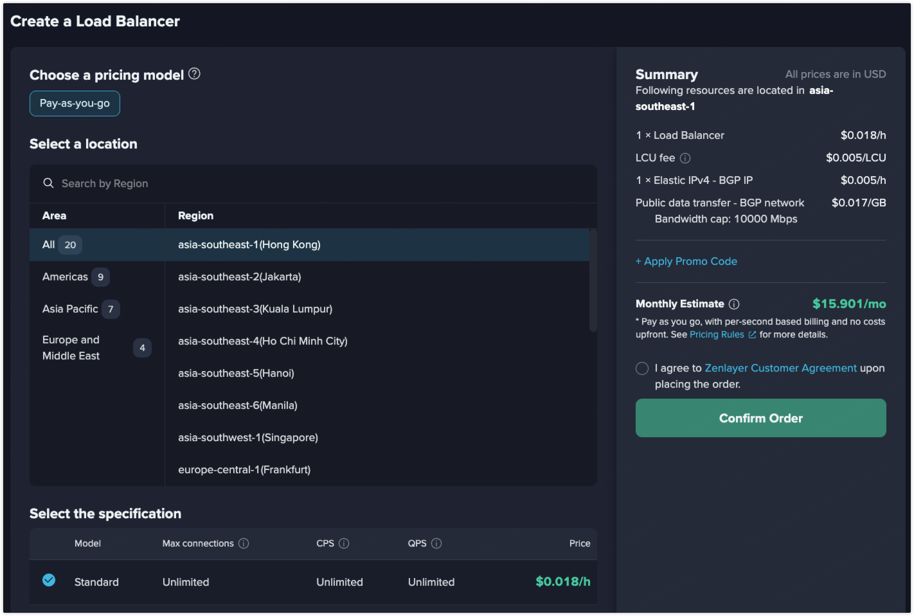Choose the Pay-as-you-go pricing model
Viewport: 914px width, 616px height.
tap(75, 104)
